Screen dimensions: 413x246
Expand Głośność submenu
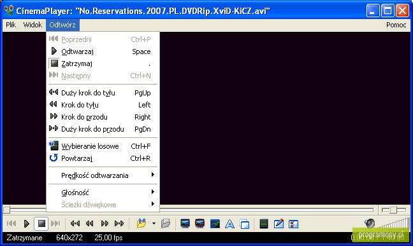click(103, 193)
